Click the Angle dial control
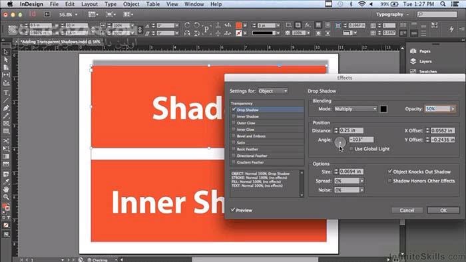The image size is (466, 262). coord(340,142)
